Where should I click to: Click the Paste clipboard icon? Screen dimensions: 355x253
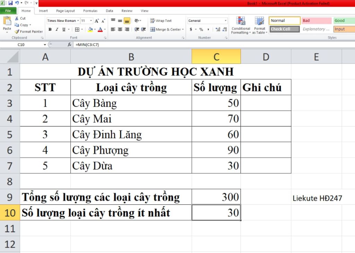click(7, 21)
